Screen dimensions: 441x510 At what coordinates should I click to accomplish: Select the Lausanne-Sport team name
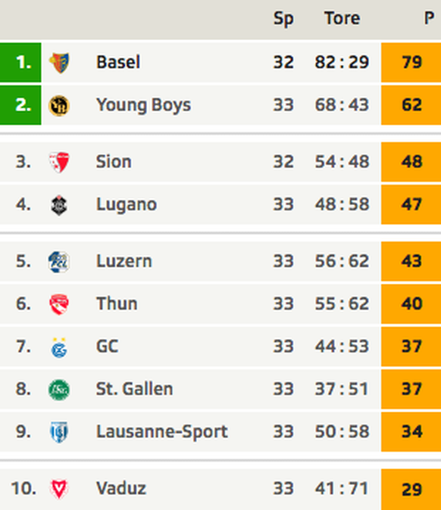162,432
